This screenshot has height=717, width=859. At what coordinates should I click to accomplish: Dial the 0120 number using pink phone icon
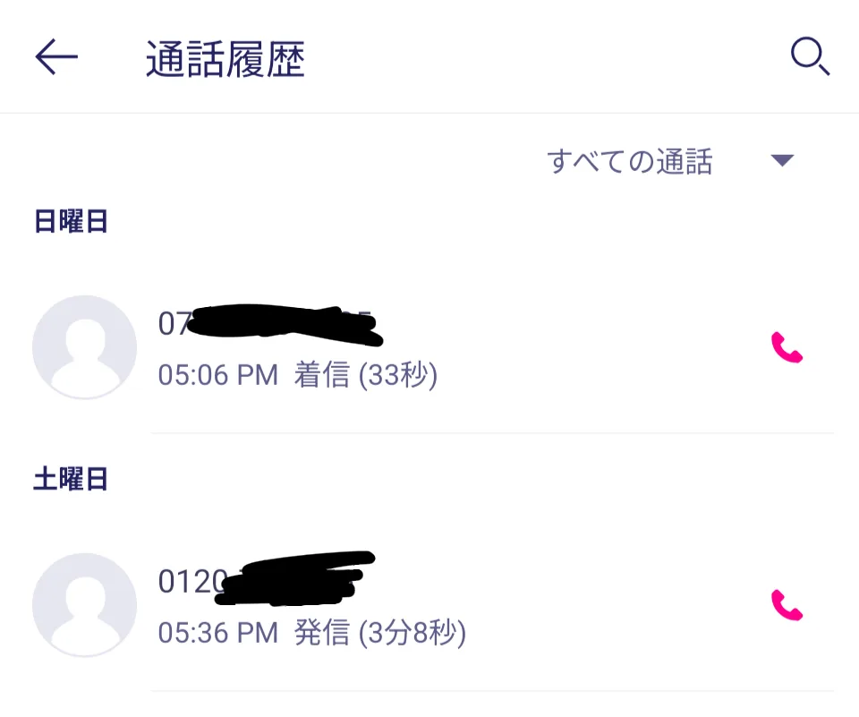(x=787, y=604)
